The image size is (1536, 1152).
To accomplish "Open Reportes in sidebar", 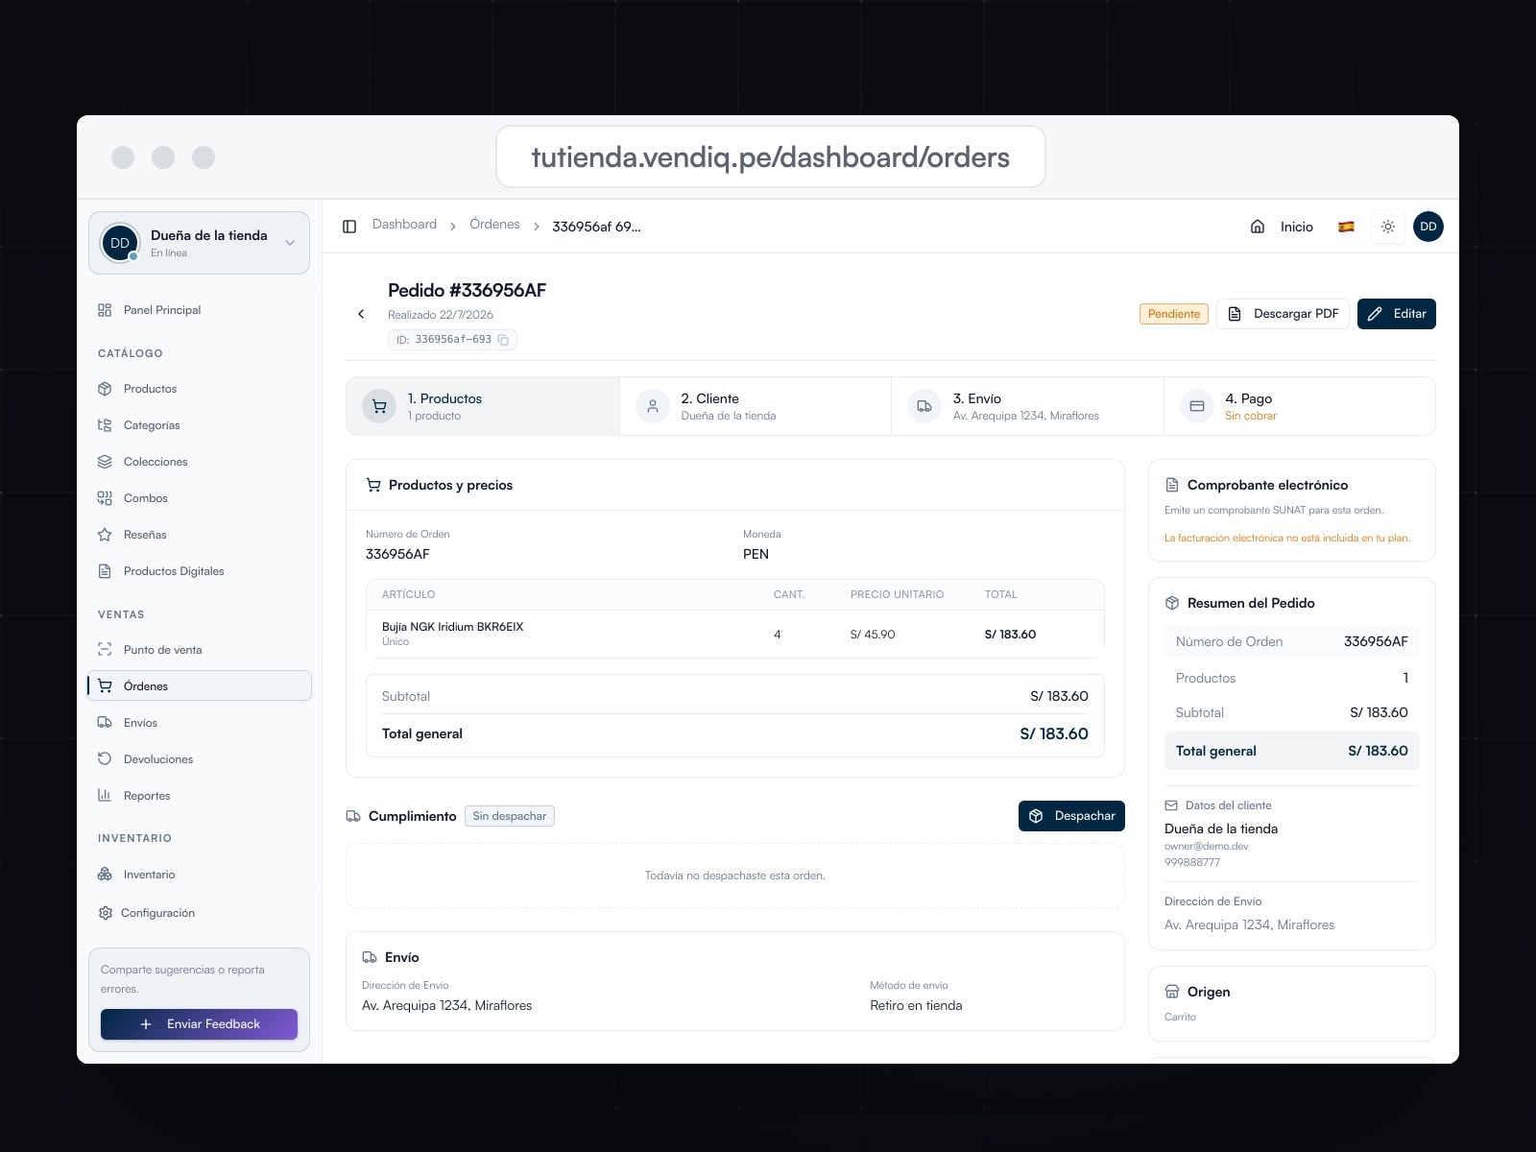I will pyautogui.click(x=200, y=796).
